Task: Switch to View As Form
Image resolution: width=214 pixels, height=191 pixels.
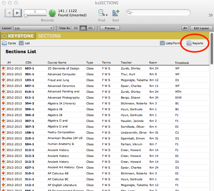Action: pos(76,28)
